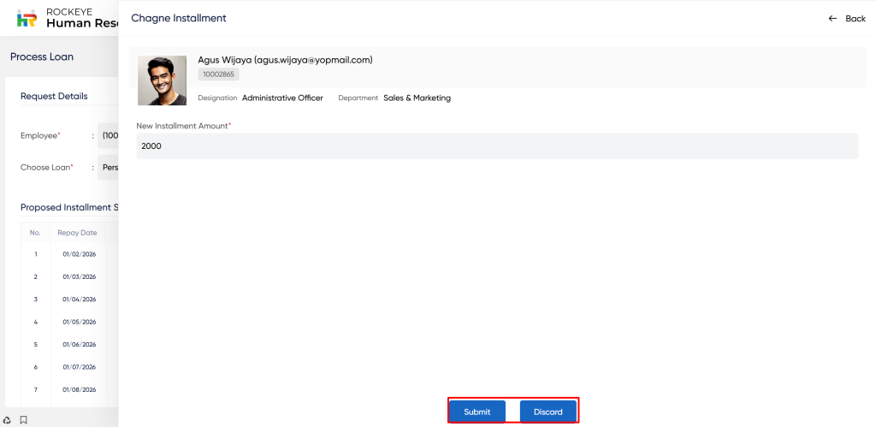Select installment row with date 01/05/2026
This screenshot has width=876, height=427.
[79, 322]
